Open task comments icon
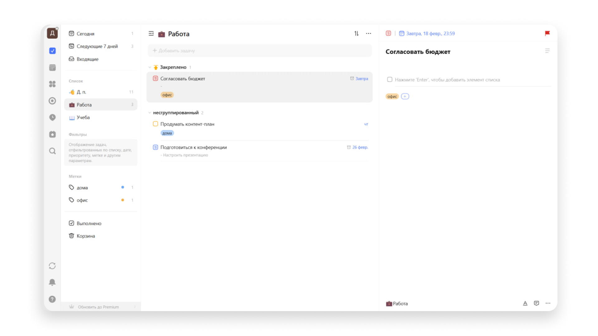 pos(536,303)
